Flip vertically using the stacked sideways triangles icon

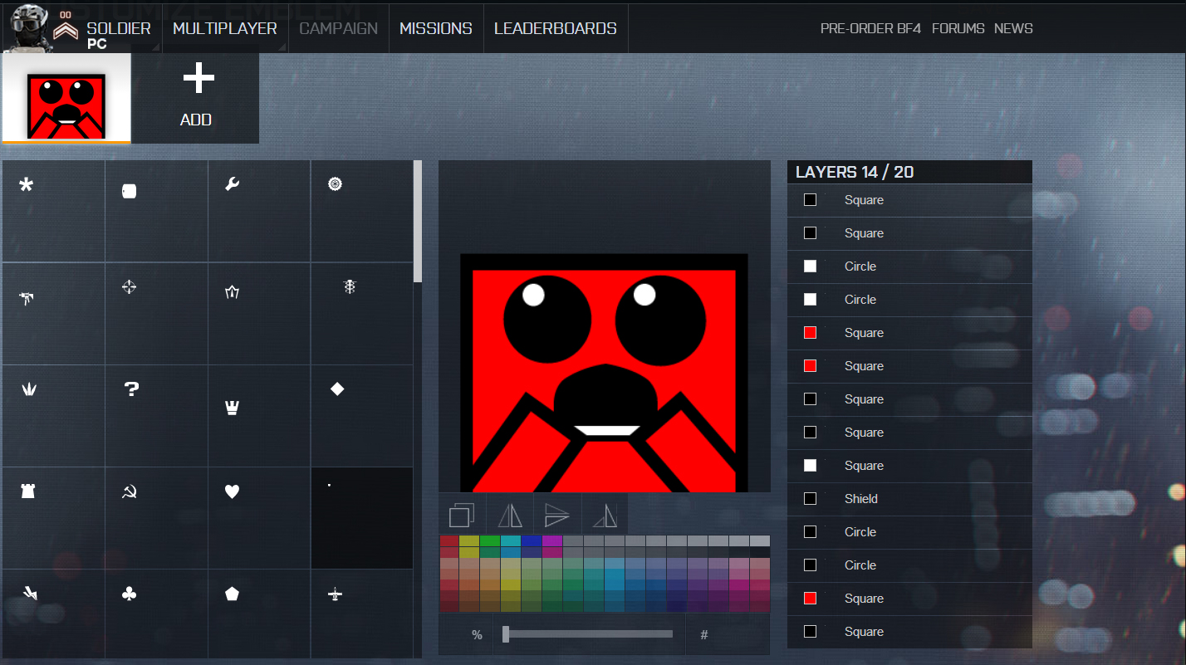pyautogui.click(x=557, y=516)
